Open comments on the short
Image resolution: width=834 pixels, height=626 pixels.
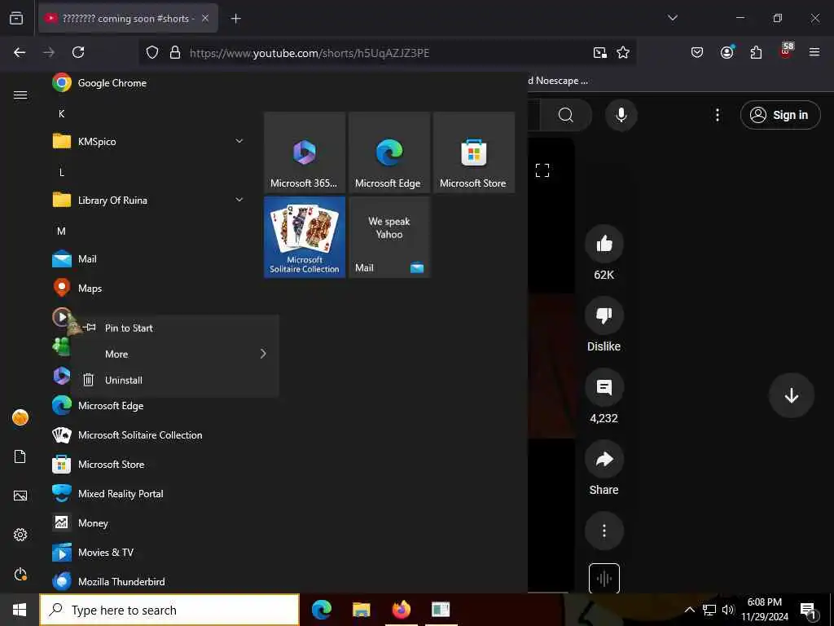click(604, 387)
